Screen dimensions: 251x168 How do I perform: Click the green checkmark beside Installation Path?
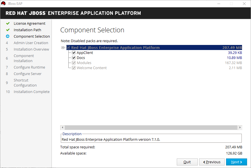(8, 30)
